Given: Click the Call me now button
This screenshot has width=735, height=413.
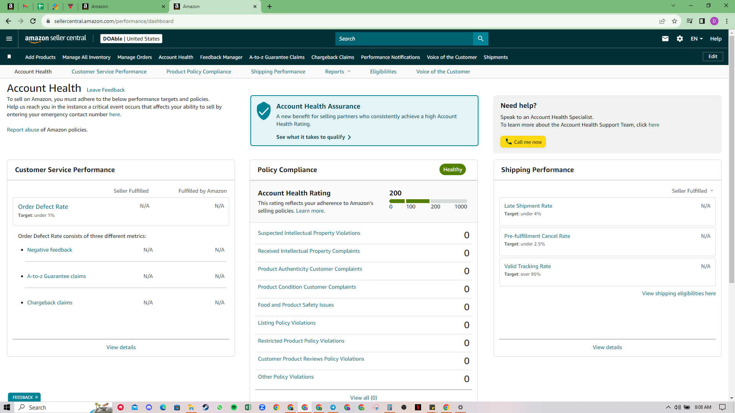Looking at the screenshot, I should [523, 141].
